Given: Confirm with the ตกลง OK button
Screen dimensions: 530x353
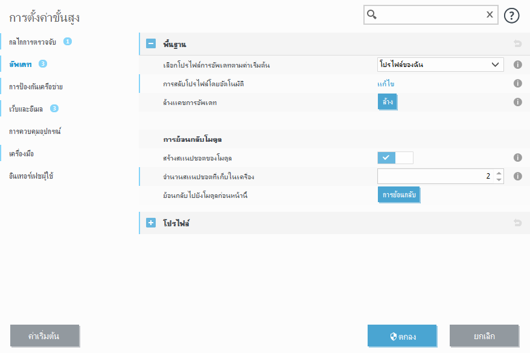Looking at the screenshot, I should click(402, 336).
